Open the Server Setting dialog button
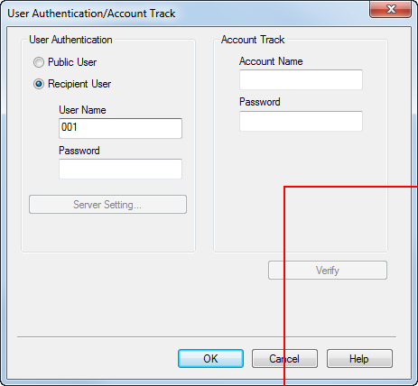Screen dimensions: 418x386 tap(107, 205)
